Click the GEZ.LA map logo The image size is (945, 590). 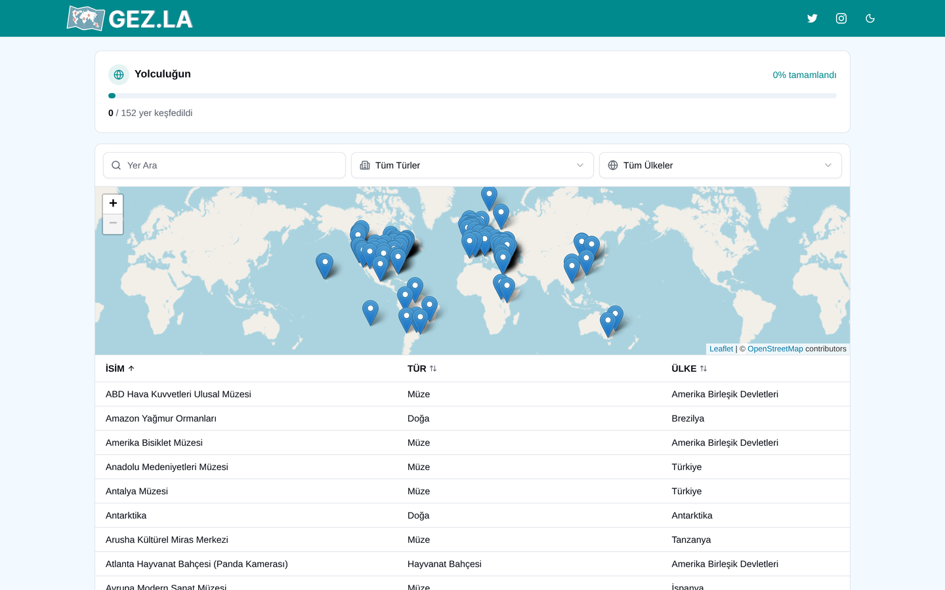[130, 18]
